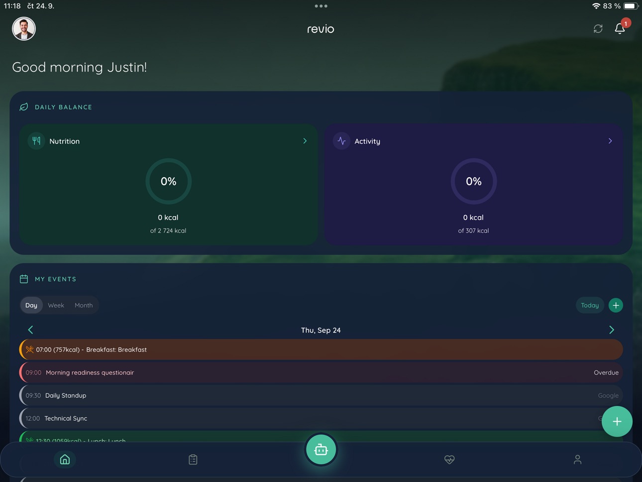Tap the floating green plus button
The height and width of the screenshot is (482, 642).
pos(617,421)
